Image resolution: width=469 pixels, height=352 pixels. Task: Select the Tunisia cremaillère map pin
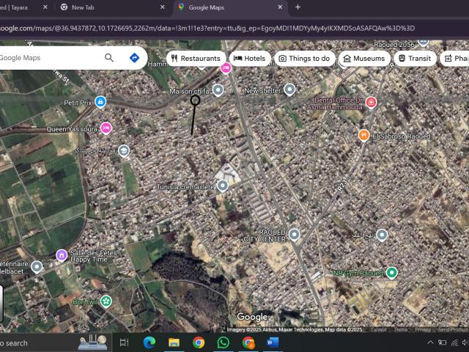(223, 186)
